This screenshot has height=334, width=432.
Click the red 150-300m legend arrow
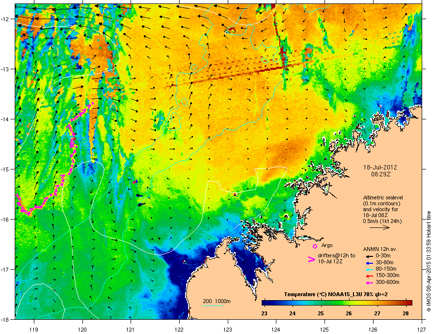tap(369, 276)
